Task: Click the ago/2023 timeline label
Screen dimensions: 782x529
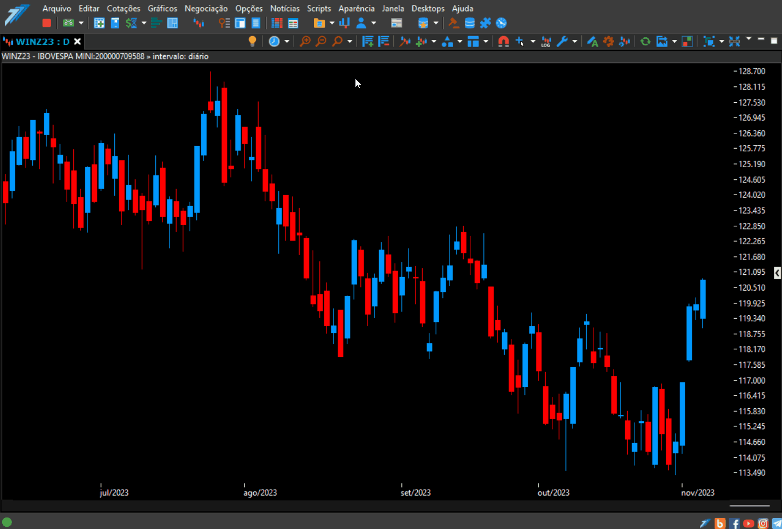Action: pyautogui.click(x=260, y=492)
